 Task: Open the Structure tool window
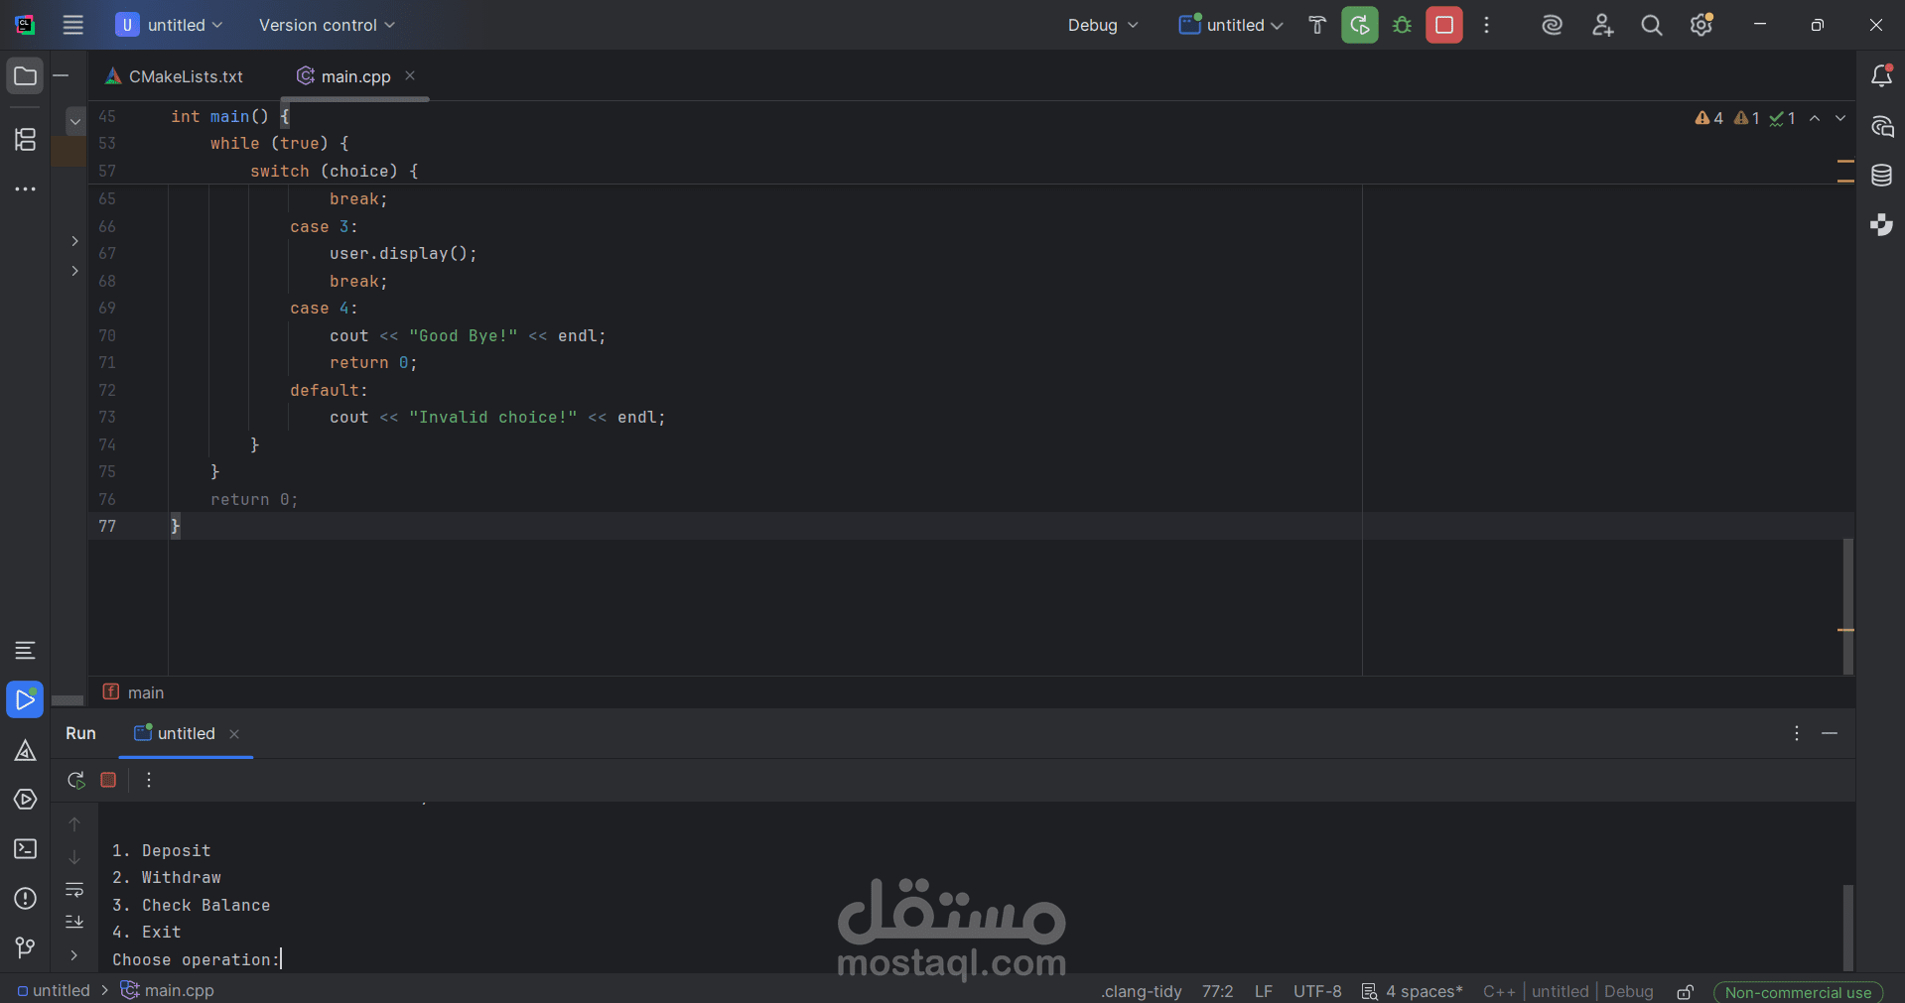point(25,140)
